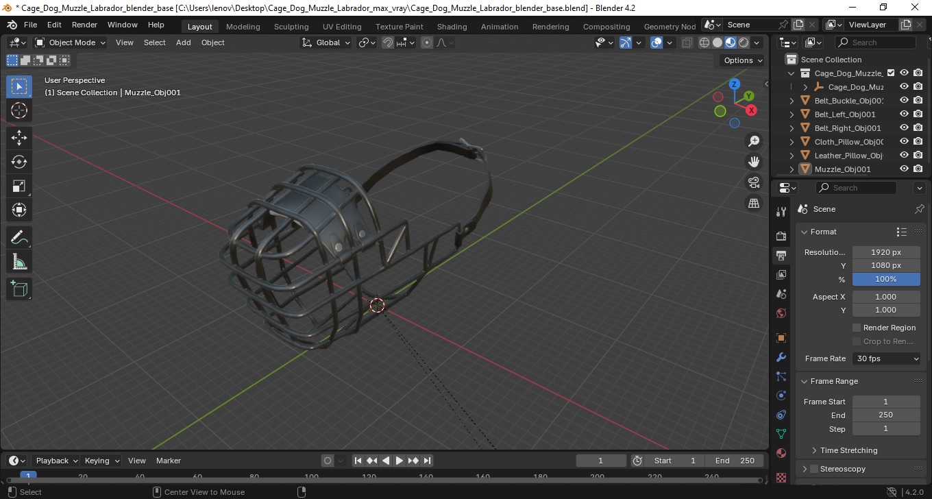Open the World properties tab

pos(781,313)
